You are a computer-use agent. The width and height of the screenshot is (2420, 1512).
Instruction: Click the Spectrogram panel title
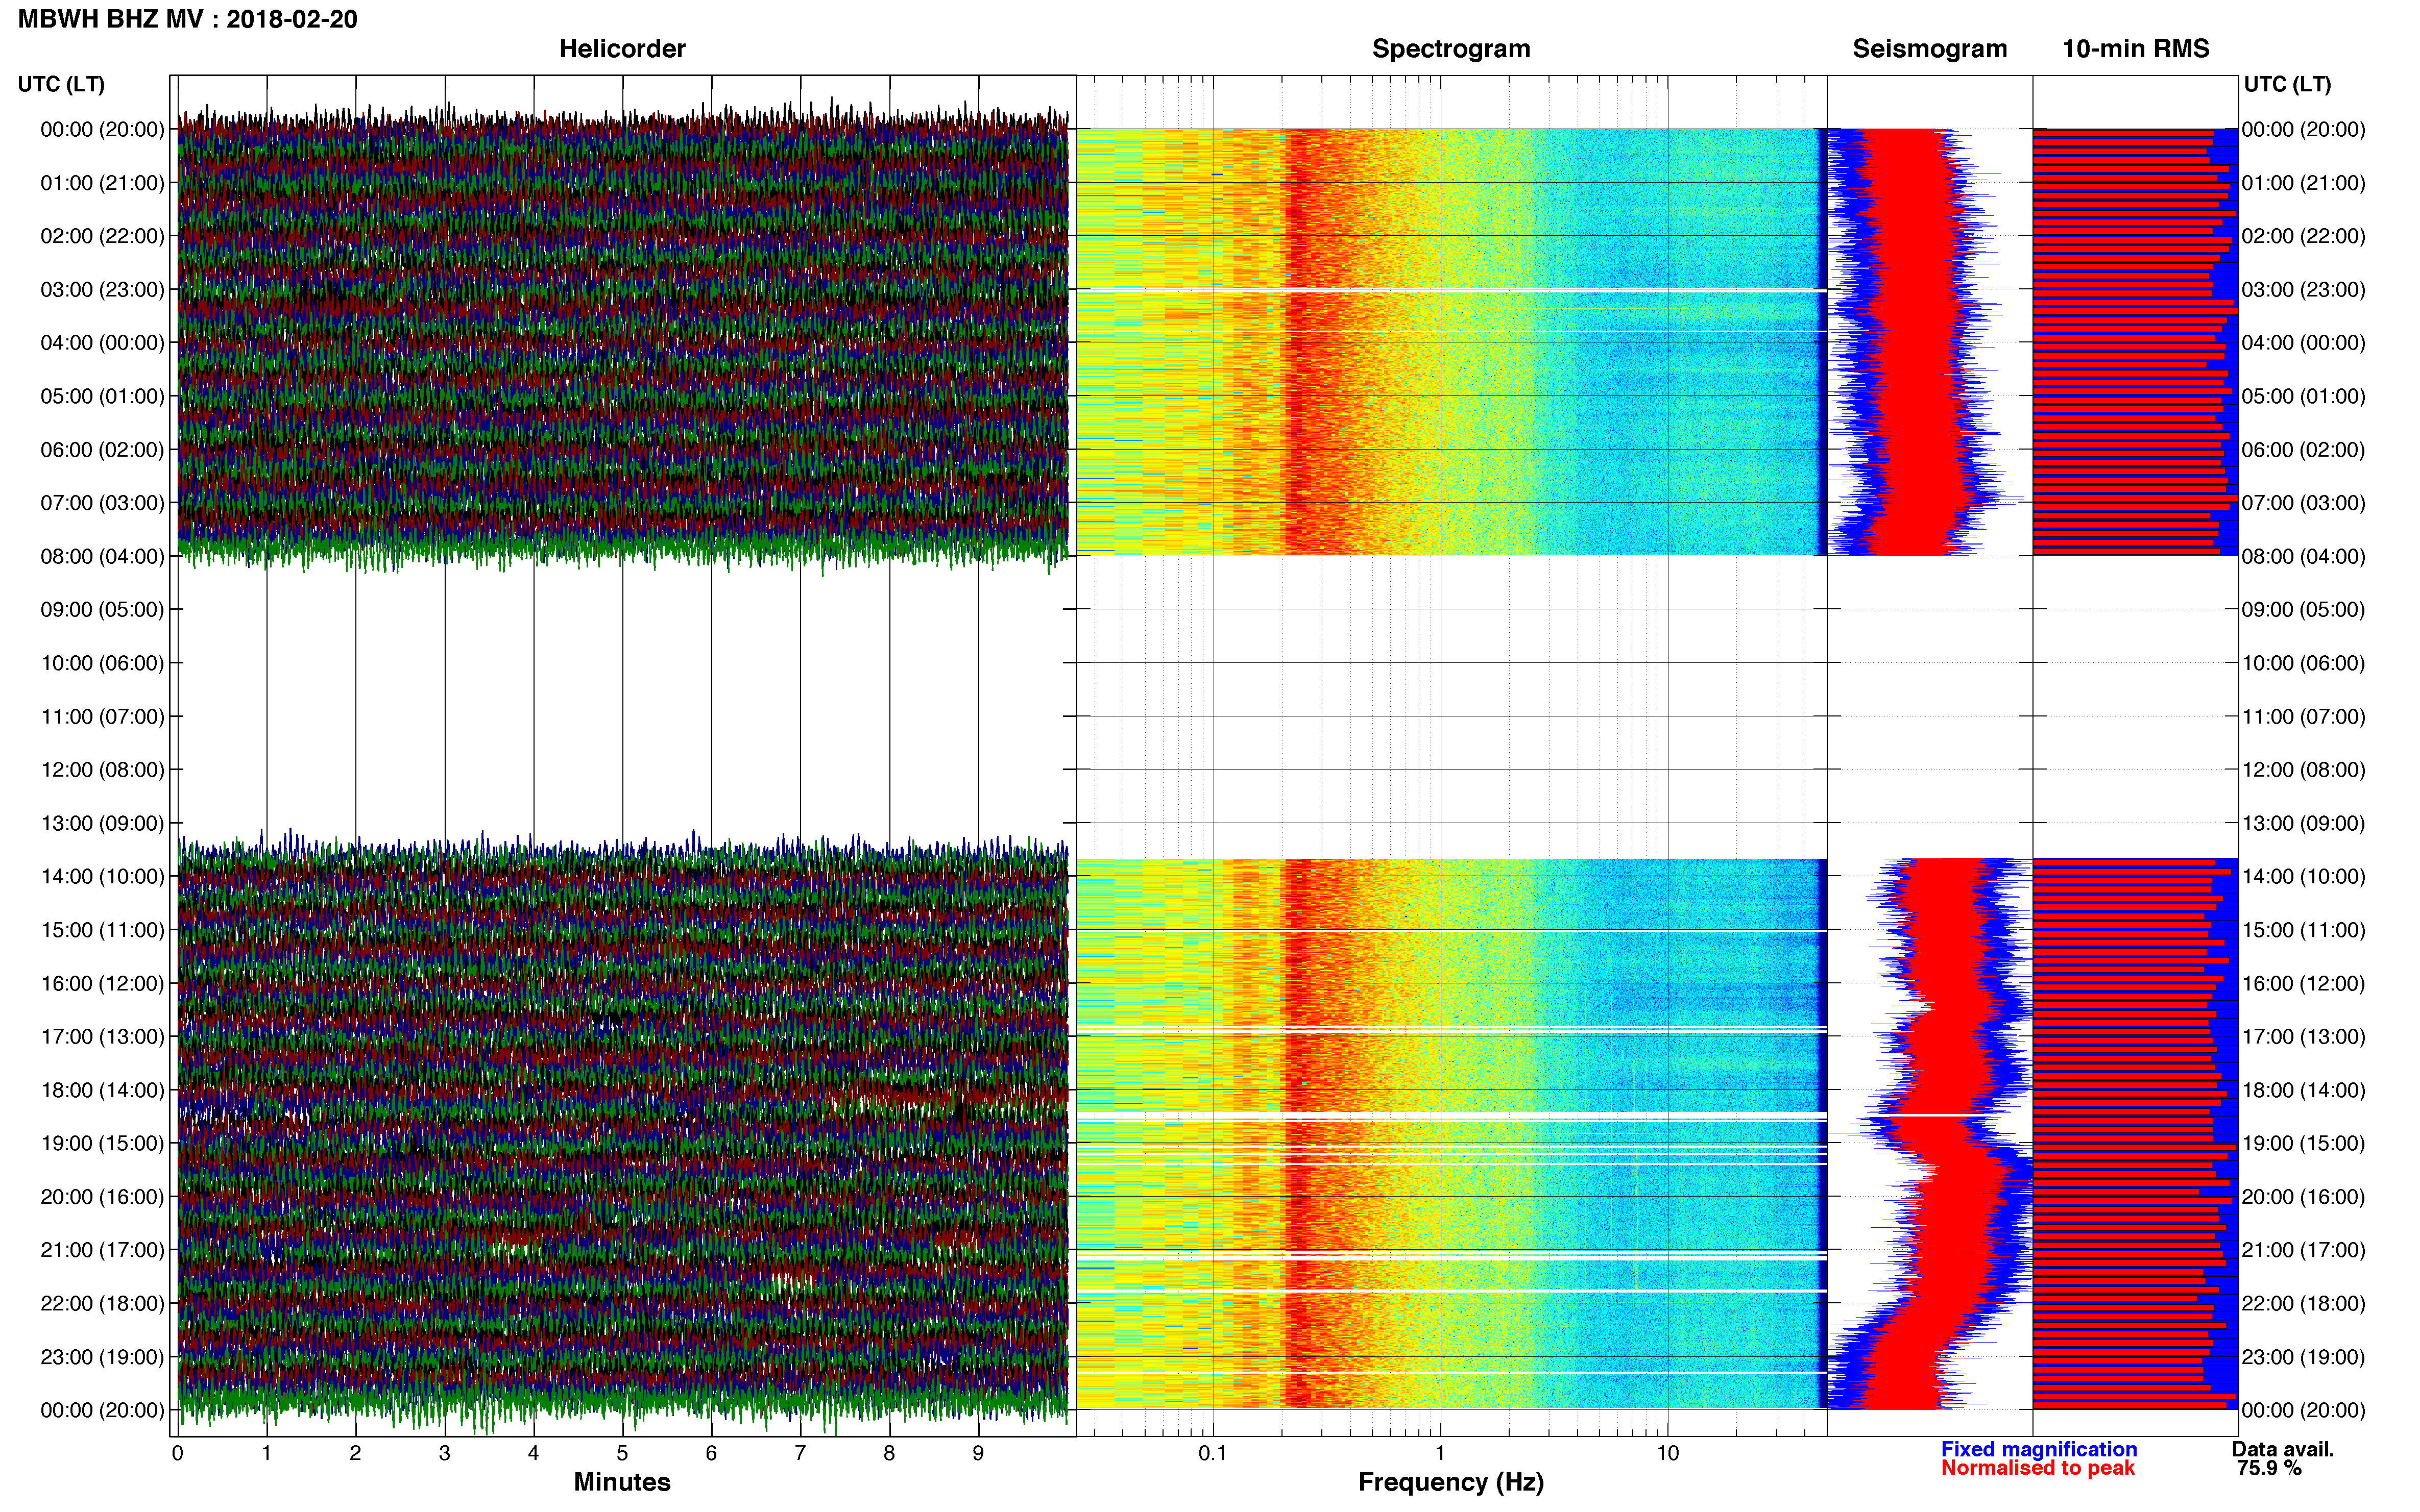click(x=1450, y=49)
